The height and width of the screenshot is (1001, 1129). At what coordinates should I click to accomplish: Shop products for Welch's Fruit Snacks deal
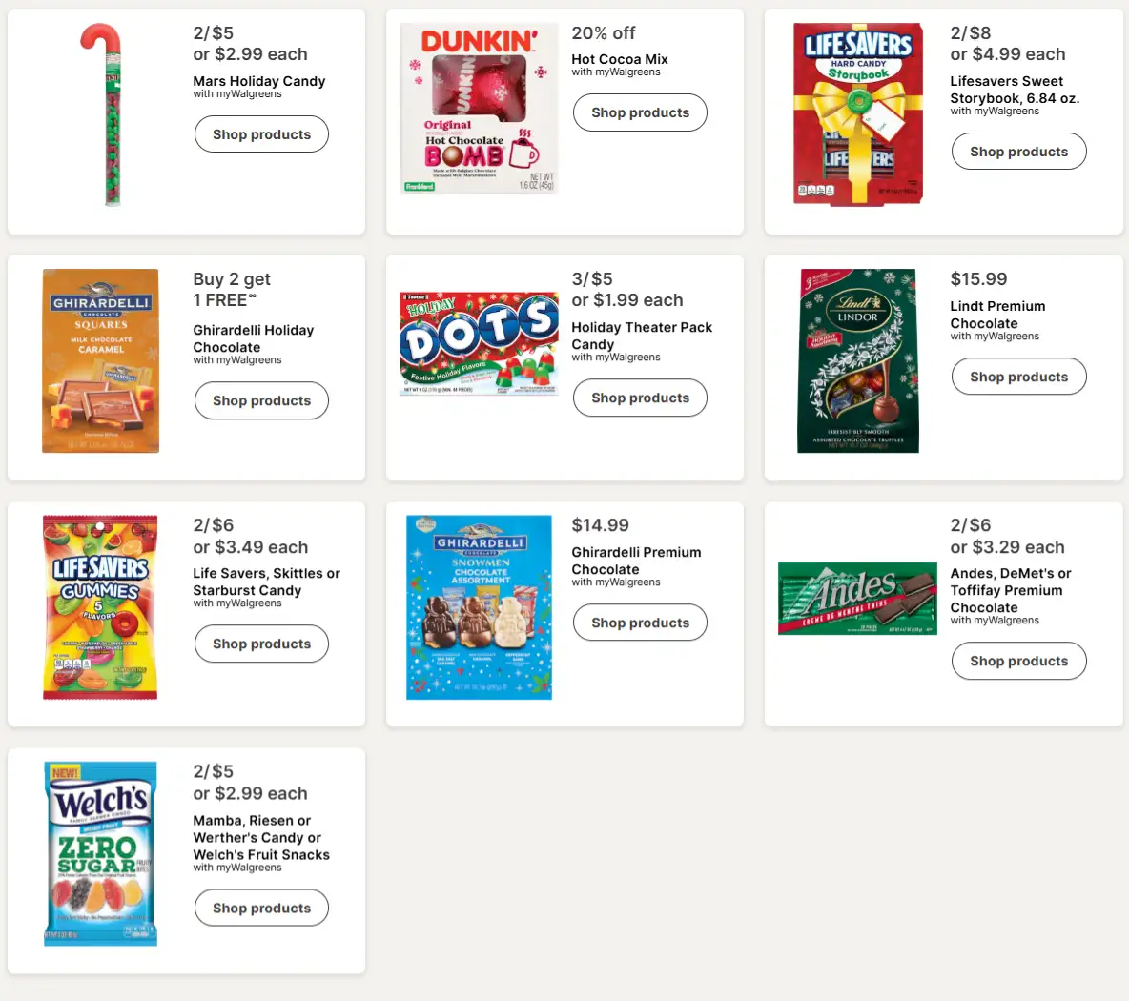click(x=261, y=908)
